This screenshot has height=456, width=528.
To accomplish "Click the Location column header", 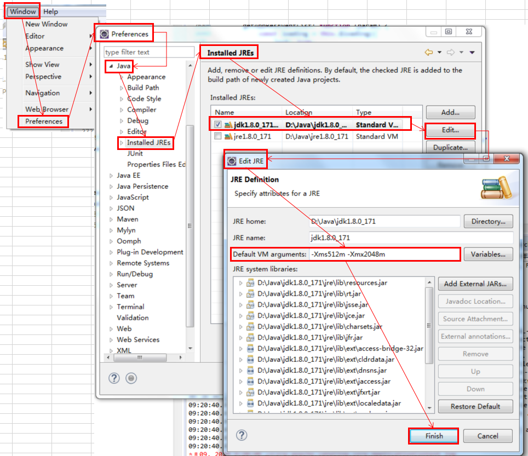I will coord(317,112).
